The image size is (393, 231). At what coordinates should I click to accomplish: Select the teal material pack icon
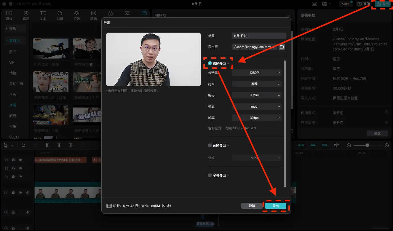[144, 13]
